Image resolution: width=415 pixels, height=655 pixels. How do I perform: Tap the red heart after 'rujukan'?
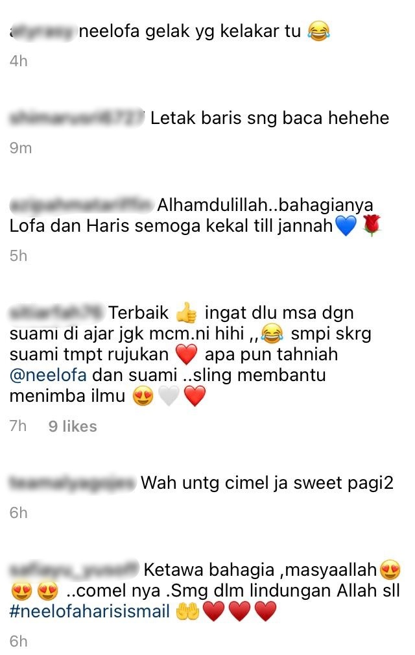(187, 354)
